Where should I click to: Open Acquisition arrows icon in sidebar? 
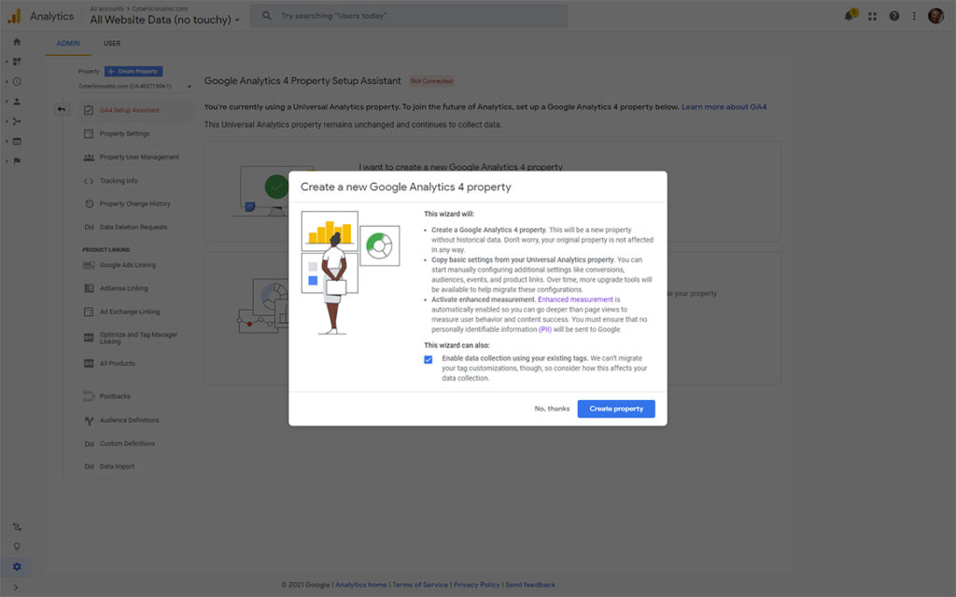pyautogui.click(x=17, y=121)
